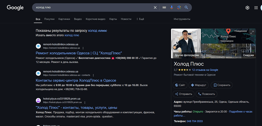
Task: Open 12 отзывов на Google reviews
Action: (205, 70)
